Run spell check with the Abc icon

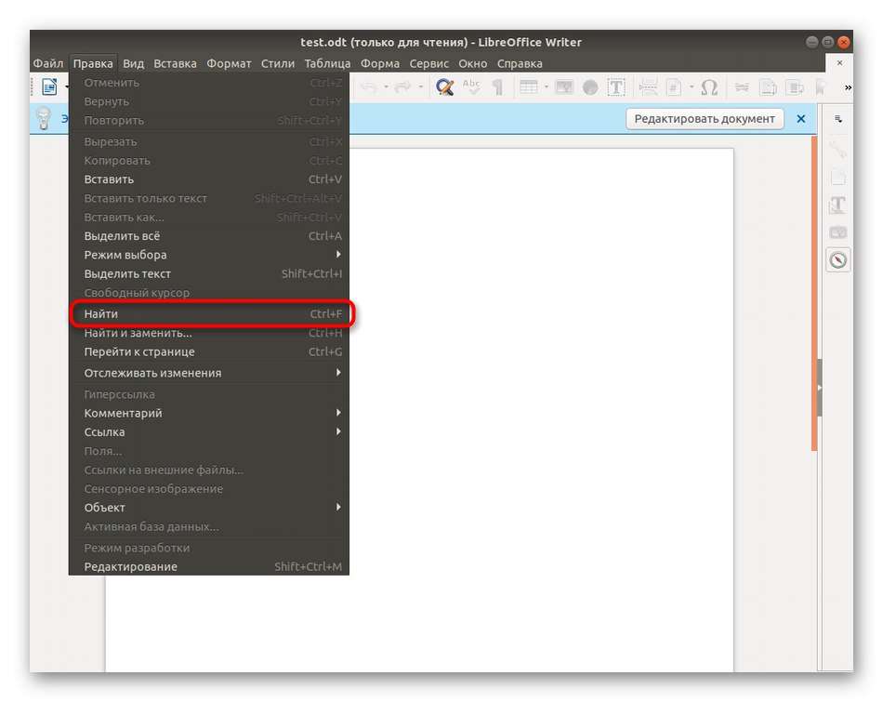(472, 86)
